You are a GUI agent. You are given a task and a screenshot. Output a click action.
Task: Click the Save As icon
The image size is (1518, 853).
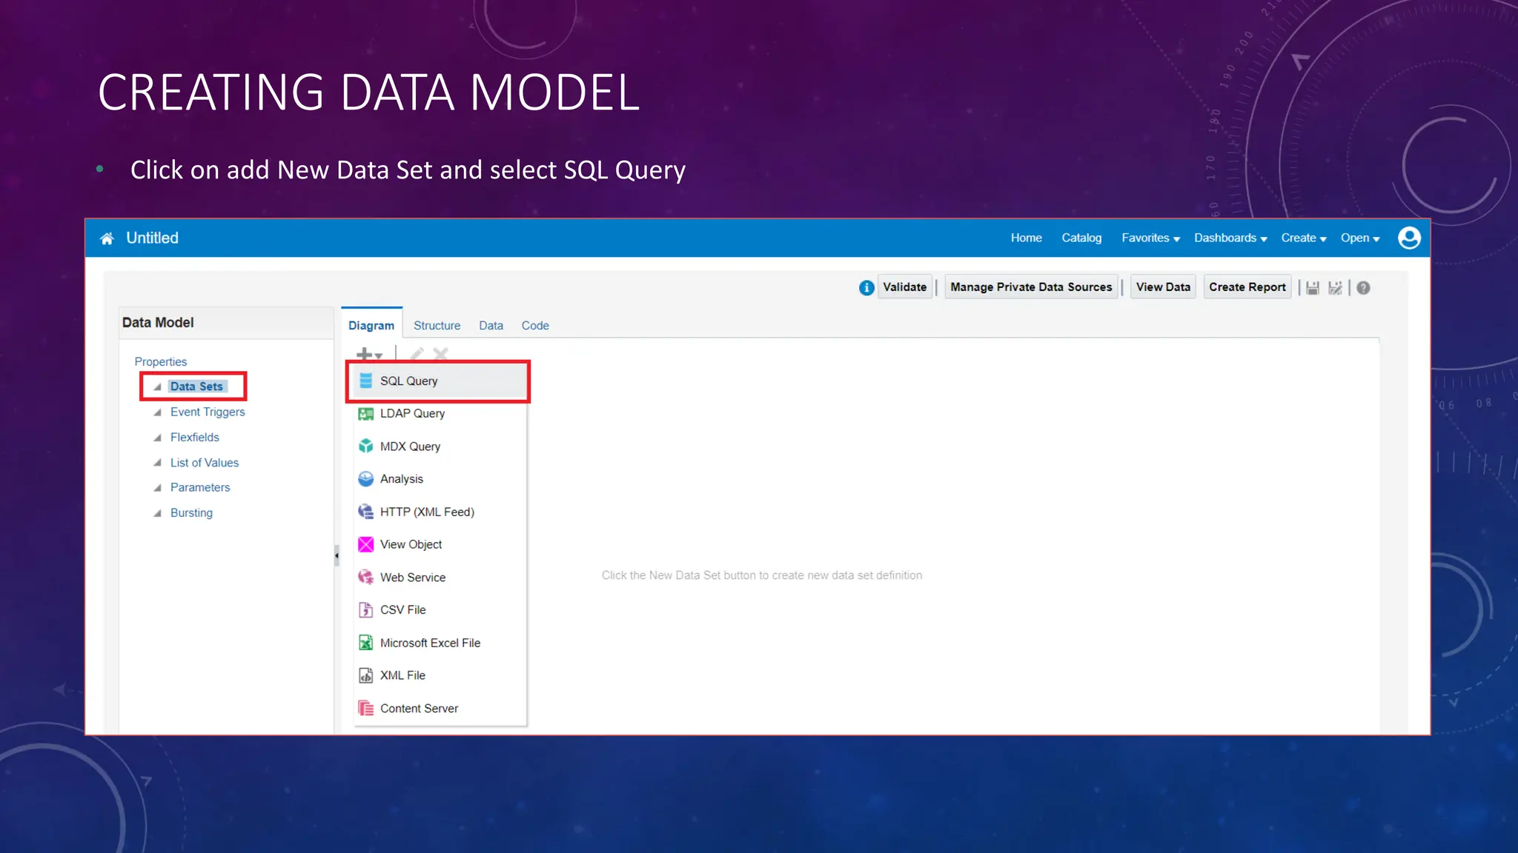(x=1335, y=288)
